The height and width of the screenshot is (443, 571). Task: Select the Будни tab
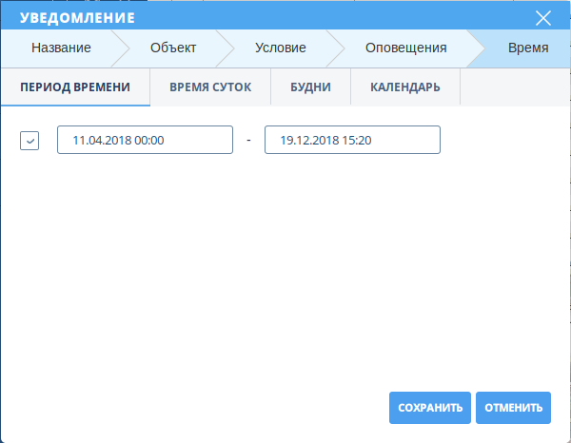[311, 87]
